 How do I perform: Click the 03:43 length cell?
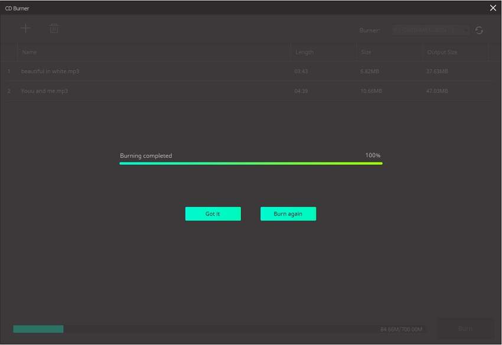point(301,71)
